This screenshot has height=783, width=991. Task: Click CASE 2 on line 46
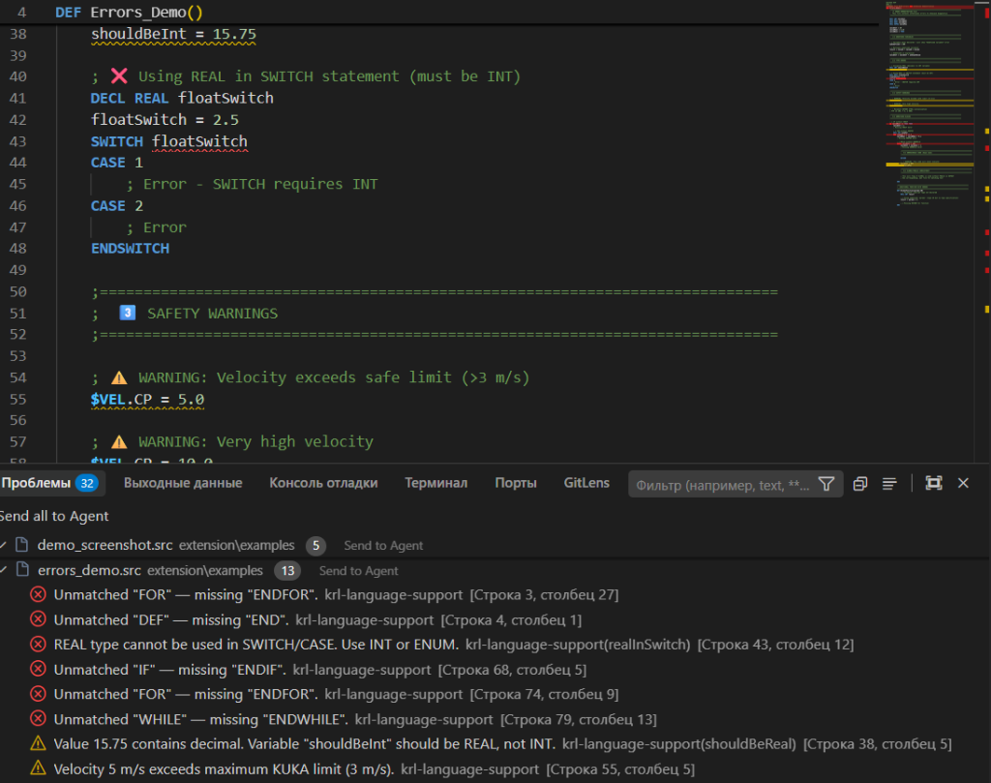pyautogui.click(x=117, y=206)
